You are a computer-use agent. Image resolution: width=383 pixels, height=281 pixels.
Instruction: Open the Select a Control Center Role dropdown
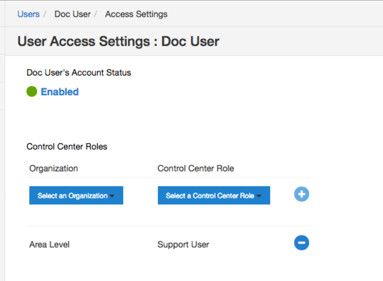coord(214,195)
